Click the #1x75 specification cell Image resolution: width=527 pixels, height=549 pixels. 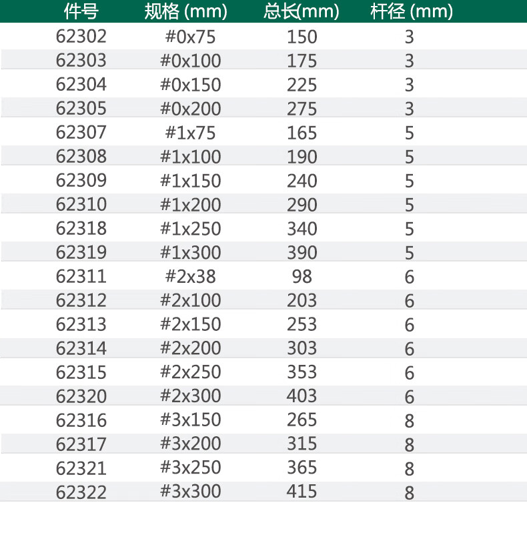190,133
